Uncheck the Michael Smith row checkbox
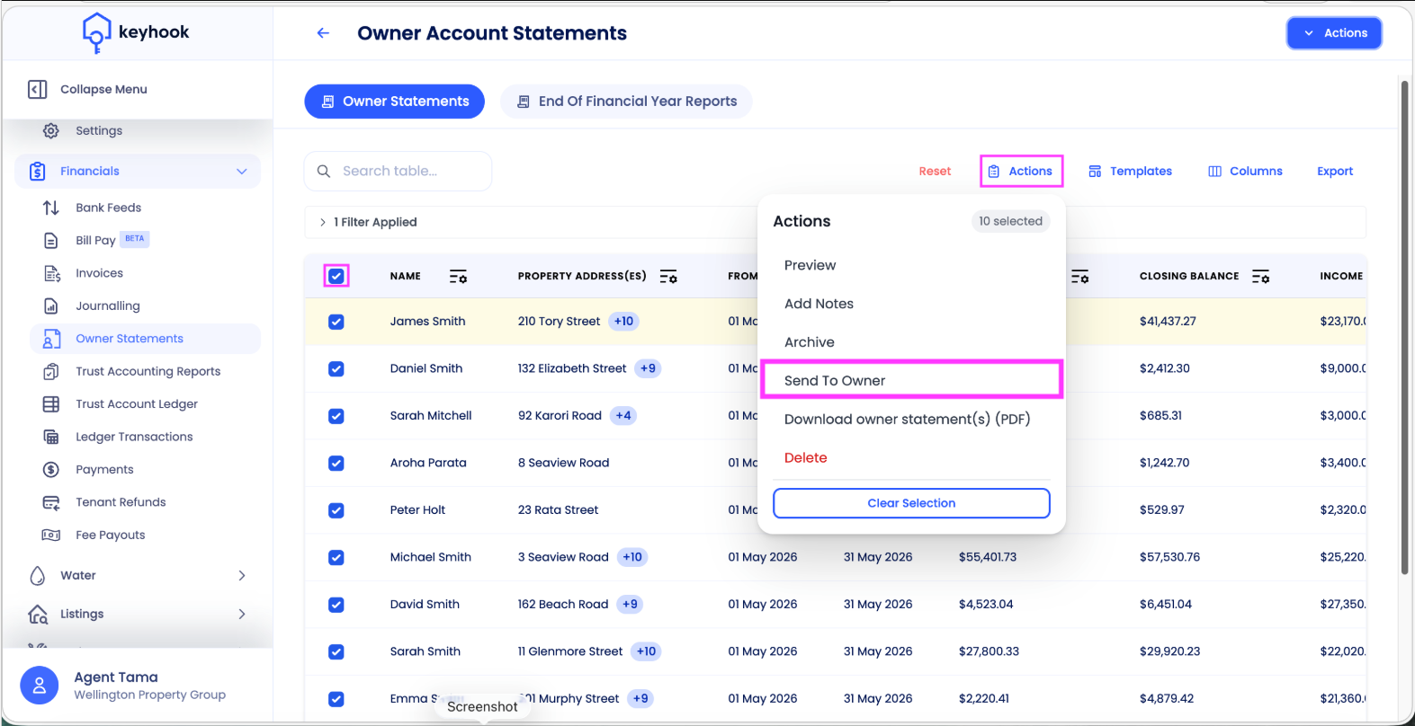This screenshot has height=726, width=1415. (x=336, y=557)
